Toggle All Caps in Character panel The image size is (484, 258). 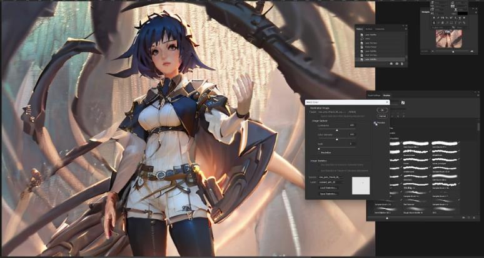click(442, 17)
